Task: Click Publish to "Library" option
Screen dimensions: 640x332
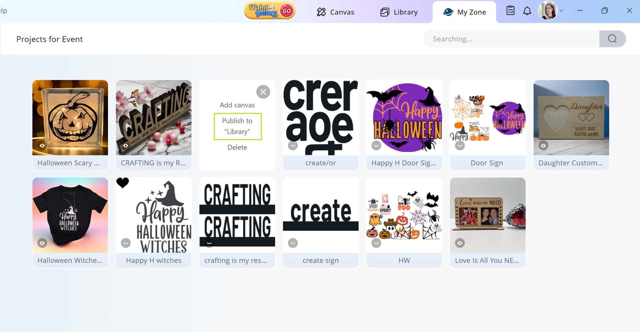Action: click(237, 126)
